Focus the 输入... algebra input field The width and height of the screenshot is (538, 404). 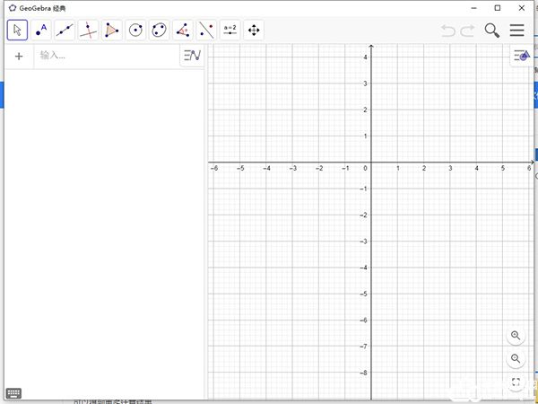107,56
